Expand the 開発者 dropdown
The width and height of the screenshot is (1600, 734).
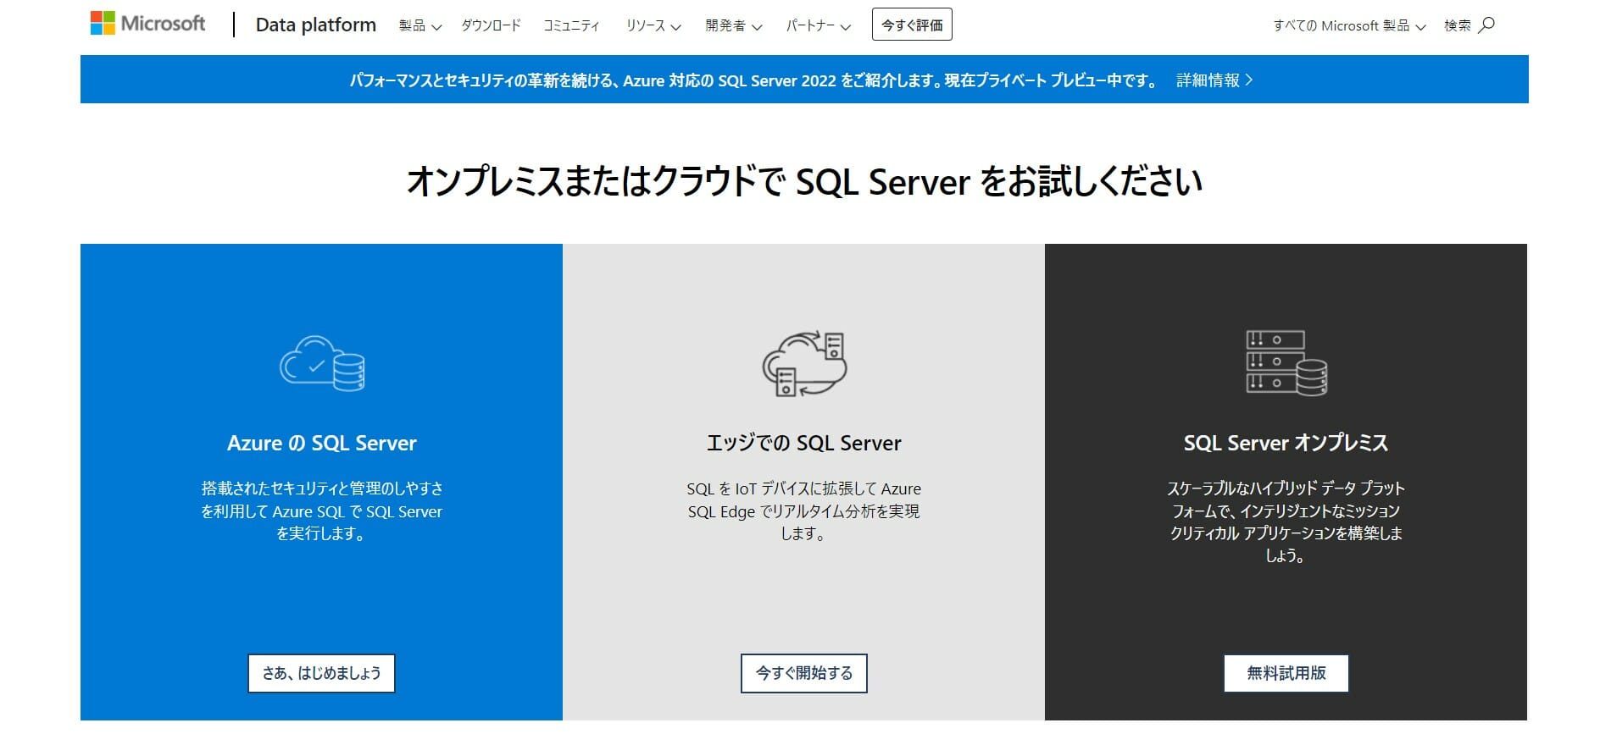pos(734,25)
